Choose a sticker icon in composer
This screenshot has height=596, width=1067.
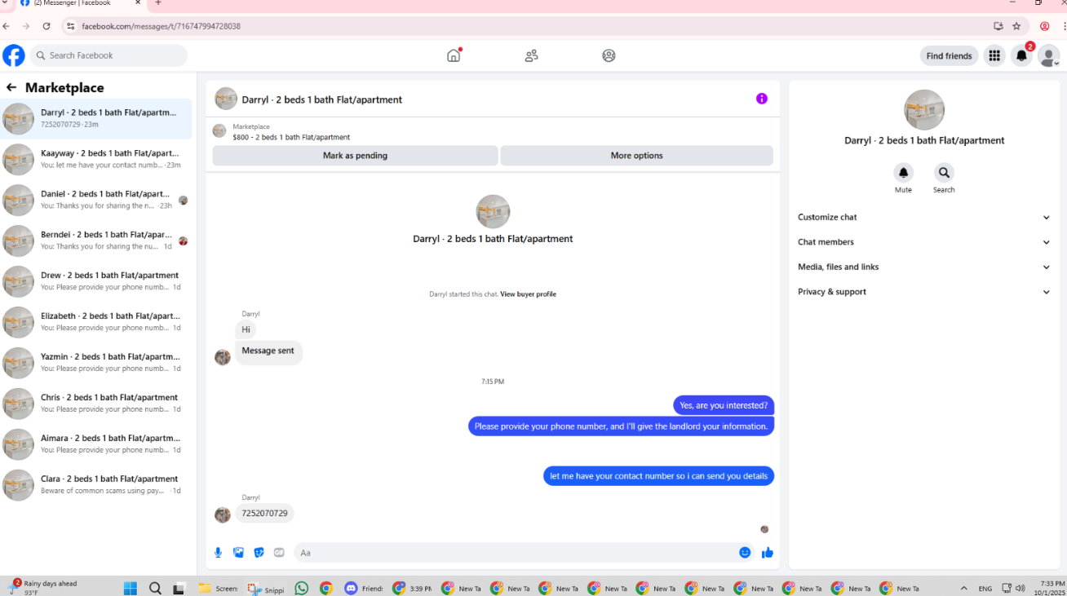pos(259,553)
